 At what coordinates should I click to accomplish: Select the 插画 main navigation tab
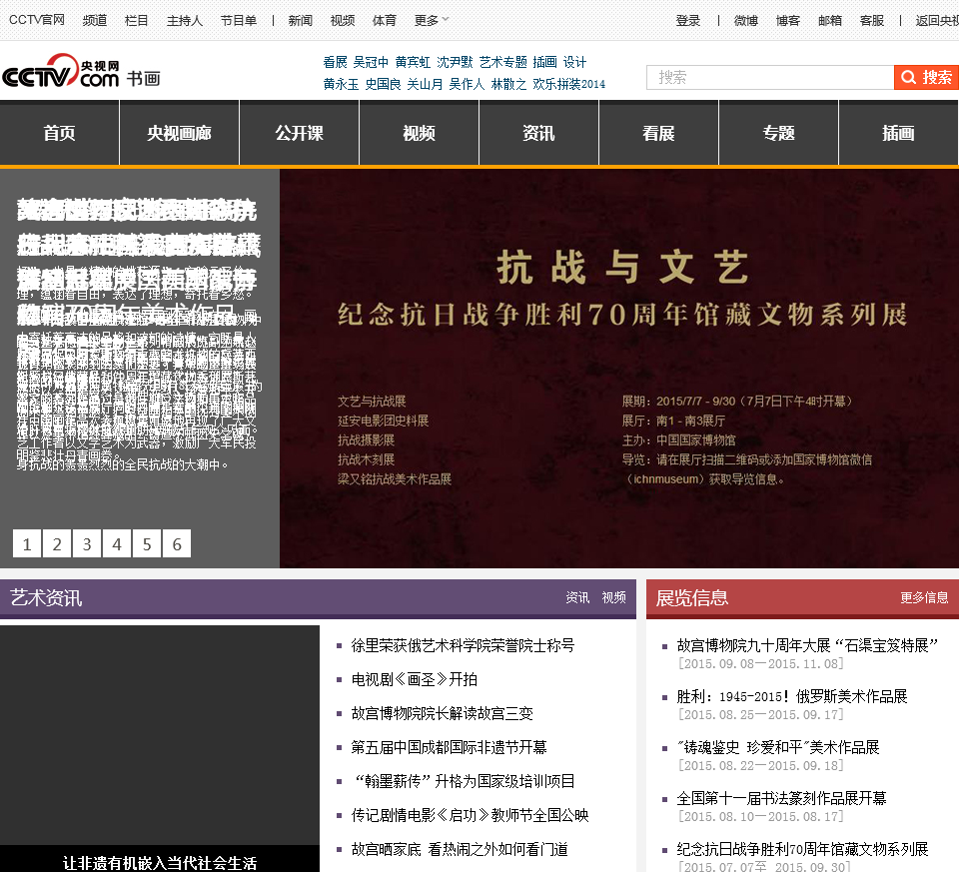898,133
